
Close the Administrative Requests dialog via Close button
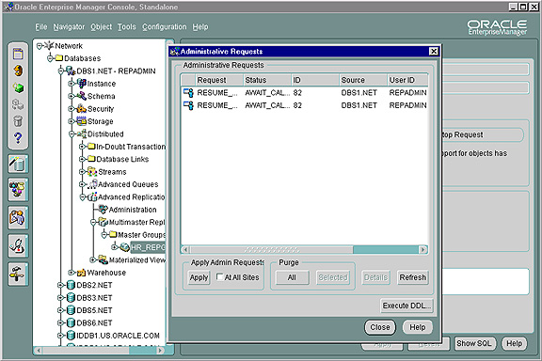[x=380, y=327]
